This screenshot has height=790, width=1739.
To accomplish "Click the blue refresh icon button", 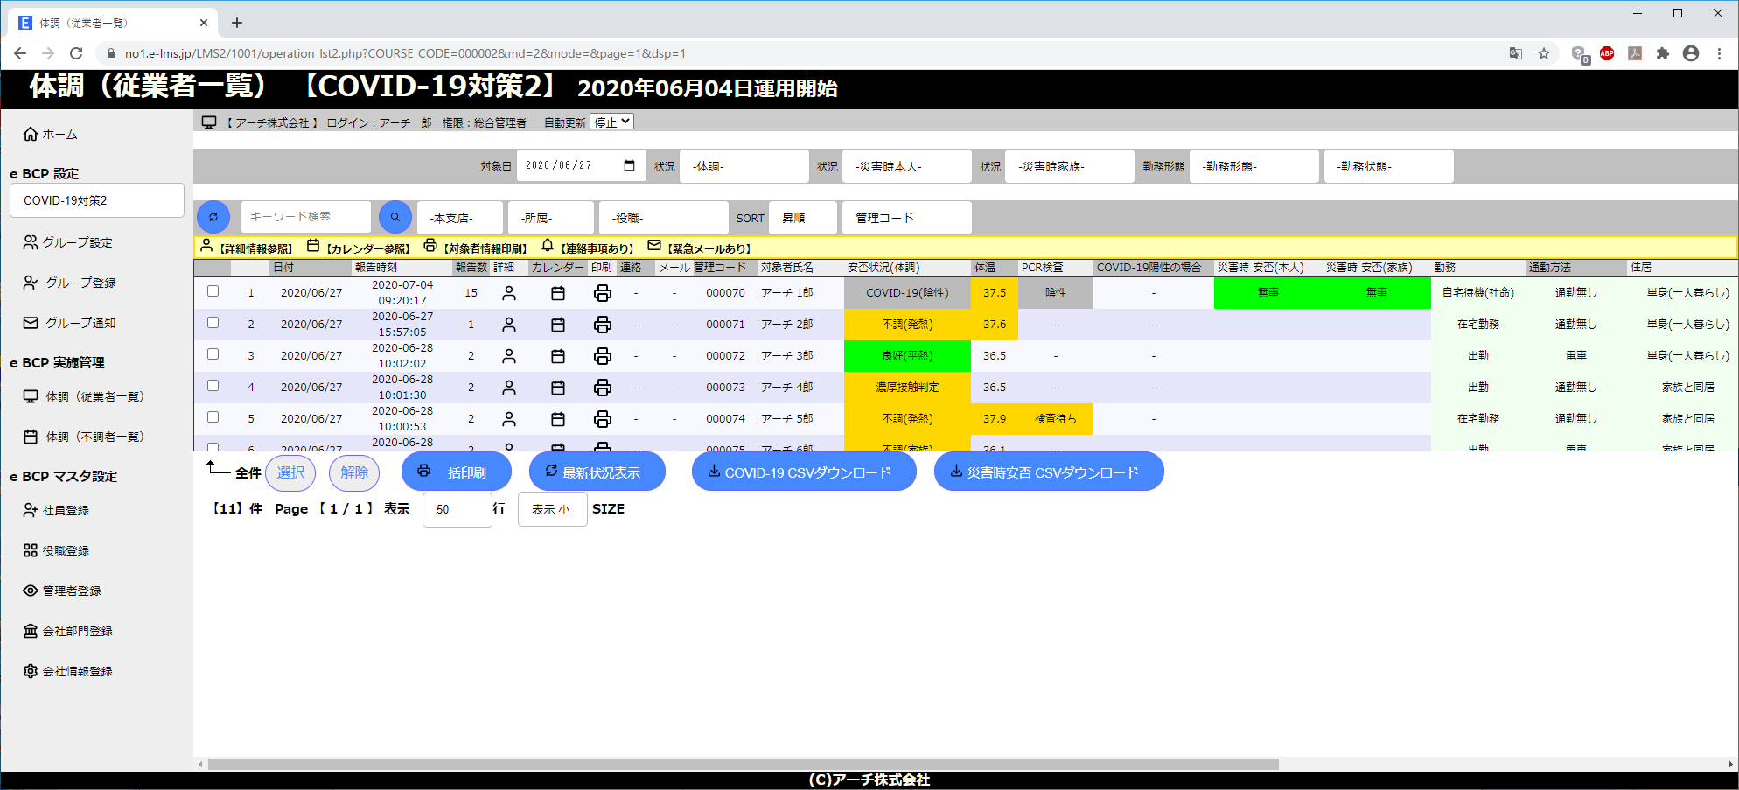I will pos(213,217).
